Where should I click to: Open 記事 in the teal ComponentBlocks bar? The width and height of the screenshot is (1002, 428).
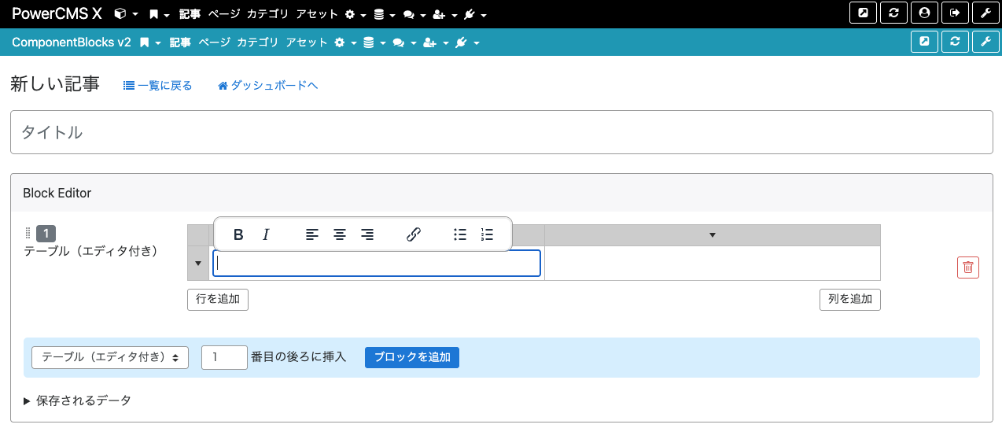tap(180, 42)
